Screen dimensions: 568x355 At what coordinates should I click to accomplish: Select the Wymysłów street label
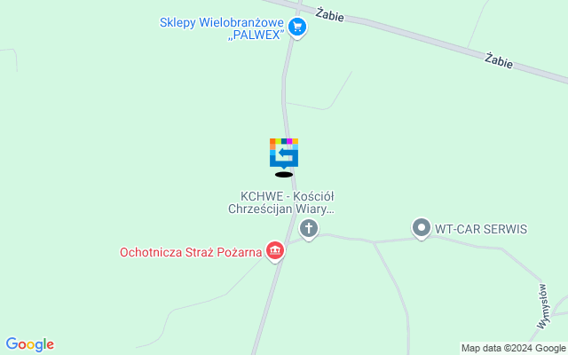click(x=543, y=307)
